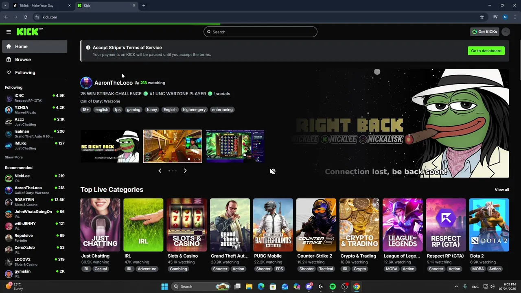Select the 18+ tag
The height and width of the screenshot is (293, 521).
pyautogui.click(x=85, y=109)
